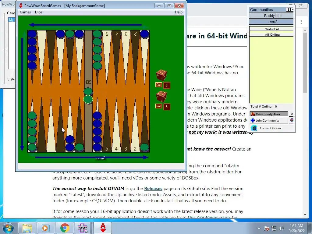Show hidden tray icons arrow
Viewport: 312px width, 234px height.
click(259, 228)
